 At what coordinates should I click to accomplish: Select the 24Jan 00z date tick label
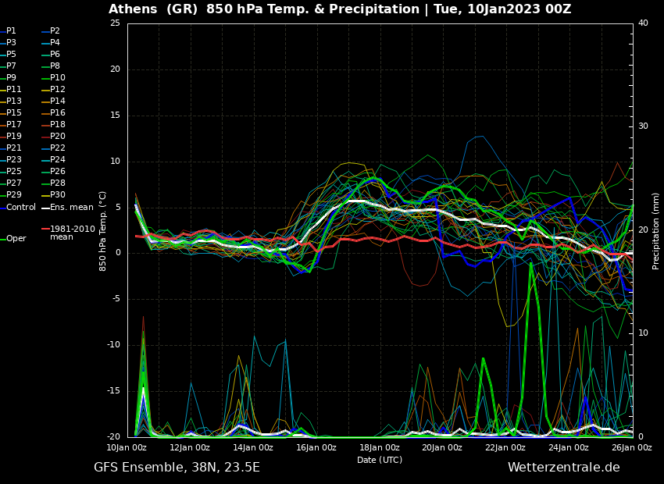coord(569,447)
